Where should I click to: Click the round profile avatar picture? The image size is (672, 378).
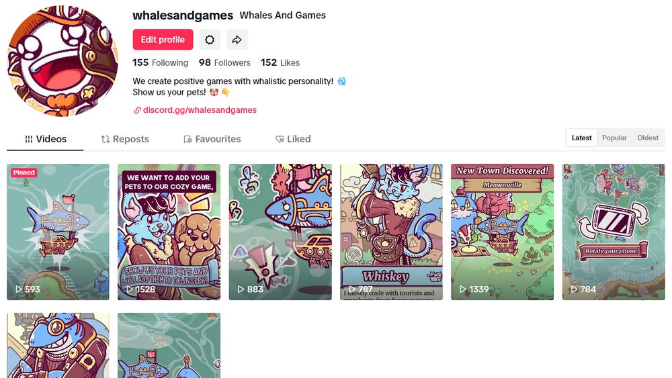62,61
